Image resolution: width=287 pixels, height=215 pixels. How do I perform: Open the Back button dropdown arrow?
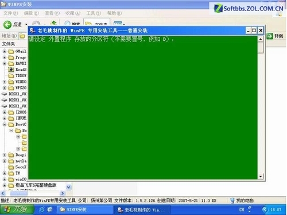click(26, 25)
